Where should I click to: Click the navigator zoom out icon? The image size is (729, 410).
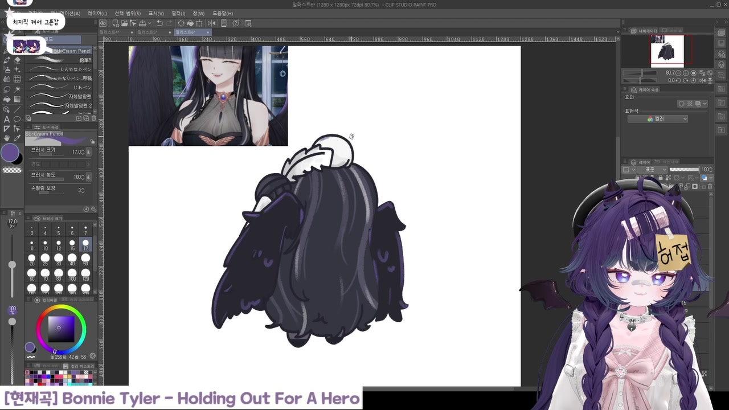pos(678,73)
